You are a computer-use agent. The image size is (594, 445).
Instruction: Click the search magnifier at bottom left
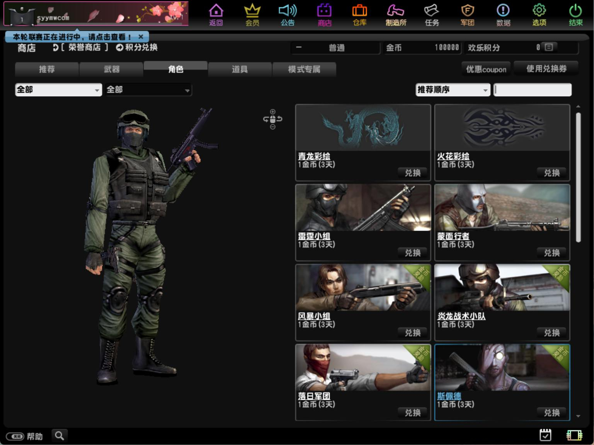(59, 436)
